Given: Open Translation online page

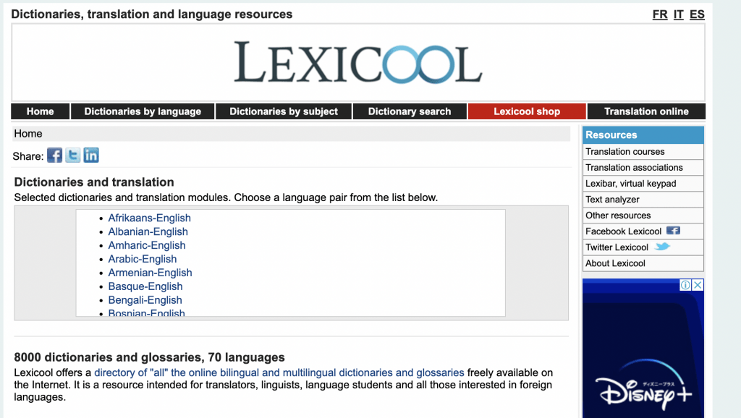Looking at the screenshot, I should pyautogui.click(x=646, y=111).
